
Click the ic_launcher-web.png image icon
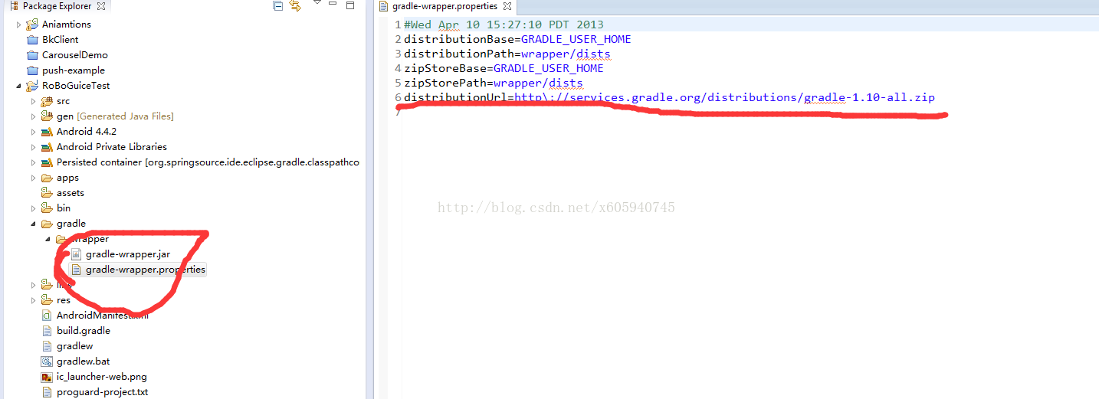[47, 377]
